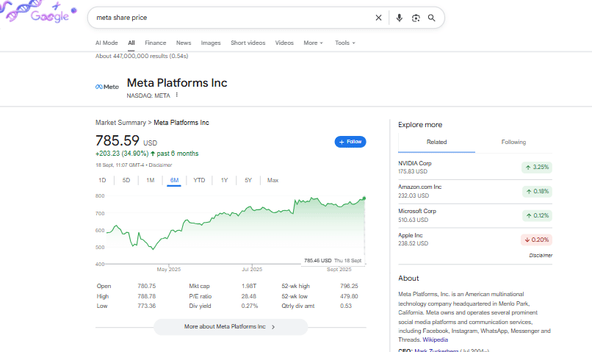Expand More about Meta Platforms Inc
The height and width of the screenshot is (352, 592).
point(230,326)
